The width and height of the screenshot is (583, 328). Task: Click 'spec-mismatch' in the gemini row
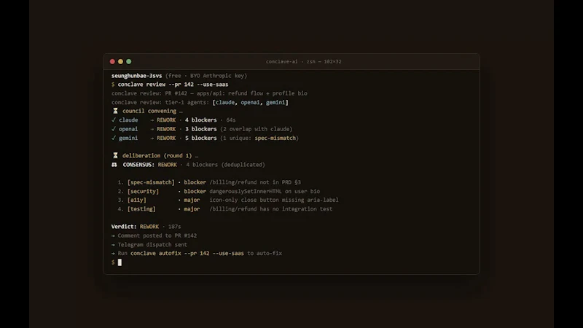[275, 138]
